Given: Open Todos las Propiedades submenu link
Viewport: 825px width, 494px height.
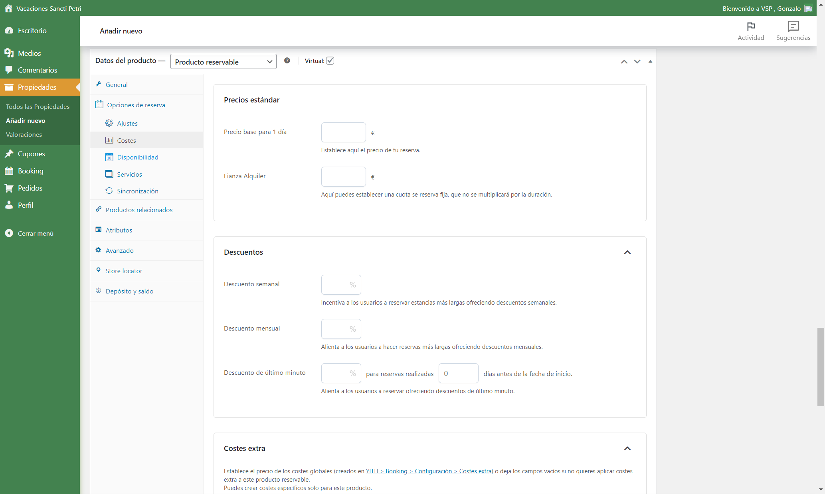Looking at the screenshot, I should click(38, 106).
